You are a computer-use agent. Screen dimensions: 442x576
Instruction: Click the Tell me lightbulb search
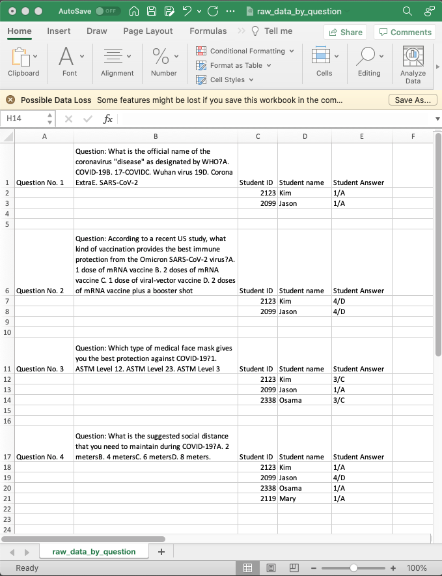click(272, 31)
